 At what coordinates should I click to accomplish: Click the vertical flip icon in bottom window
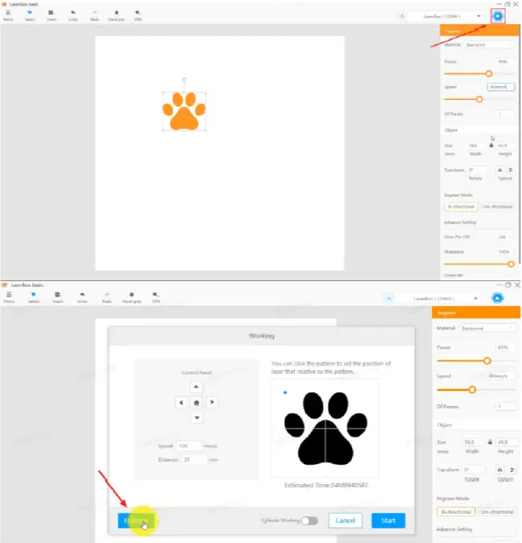512,470
